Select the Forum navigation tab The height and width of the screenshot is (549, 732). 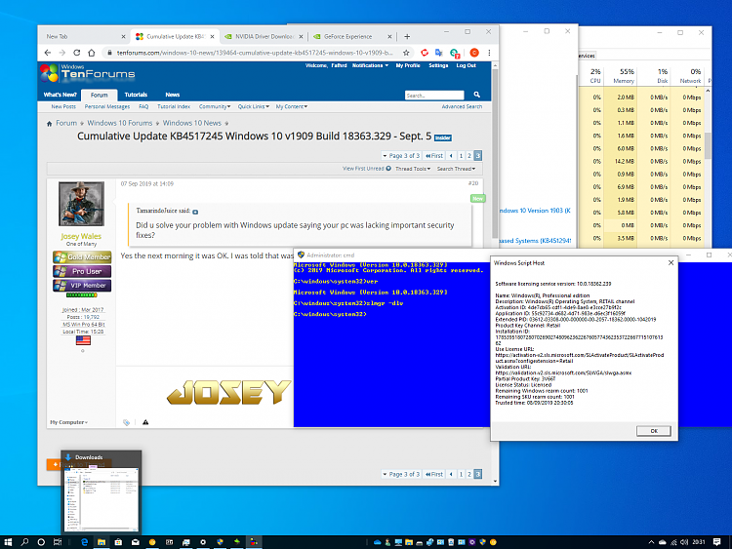point(99,95)
